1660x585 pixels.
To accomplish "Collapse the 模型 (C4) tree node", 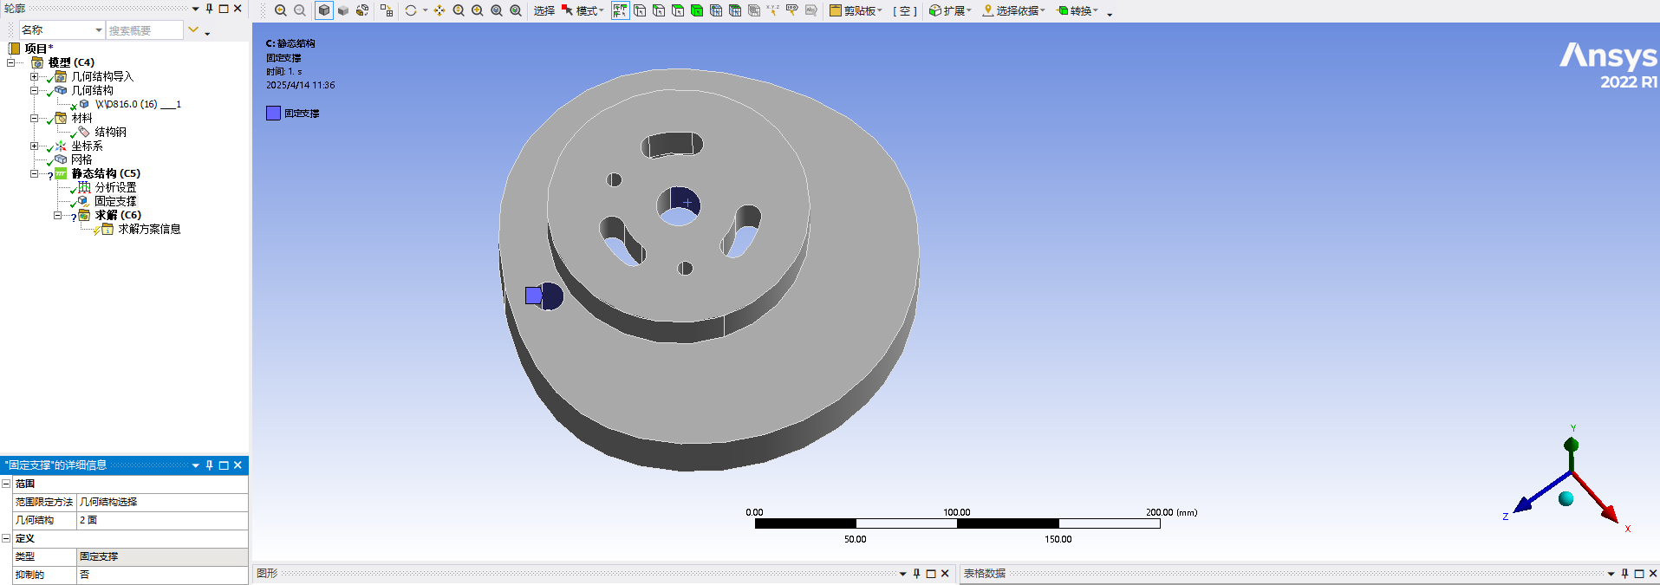I will (11, 62).
